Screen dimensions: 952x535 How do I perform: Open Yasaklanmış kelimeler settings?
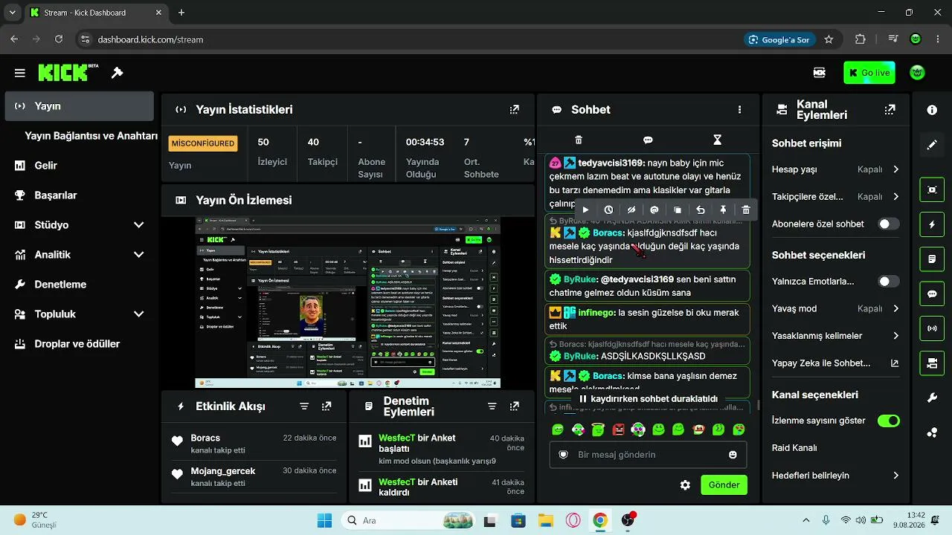[836, 336]
